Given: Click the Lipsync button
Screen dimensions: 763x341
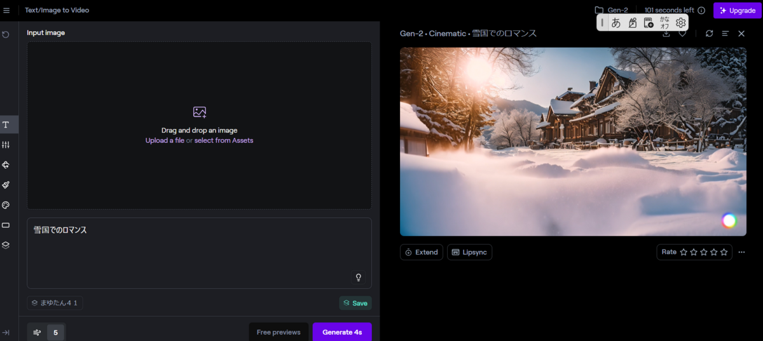Looking at the screenshot, I should pyautogui.click(x=469, y=252).
